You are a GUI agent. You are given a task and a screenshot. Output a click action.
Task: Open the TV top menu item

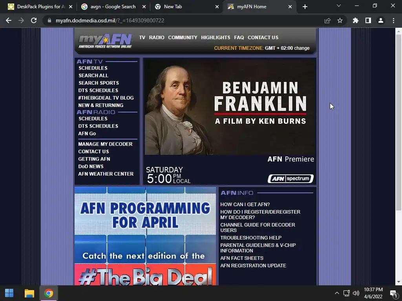(142, 37)
